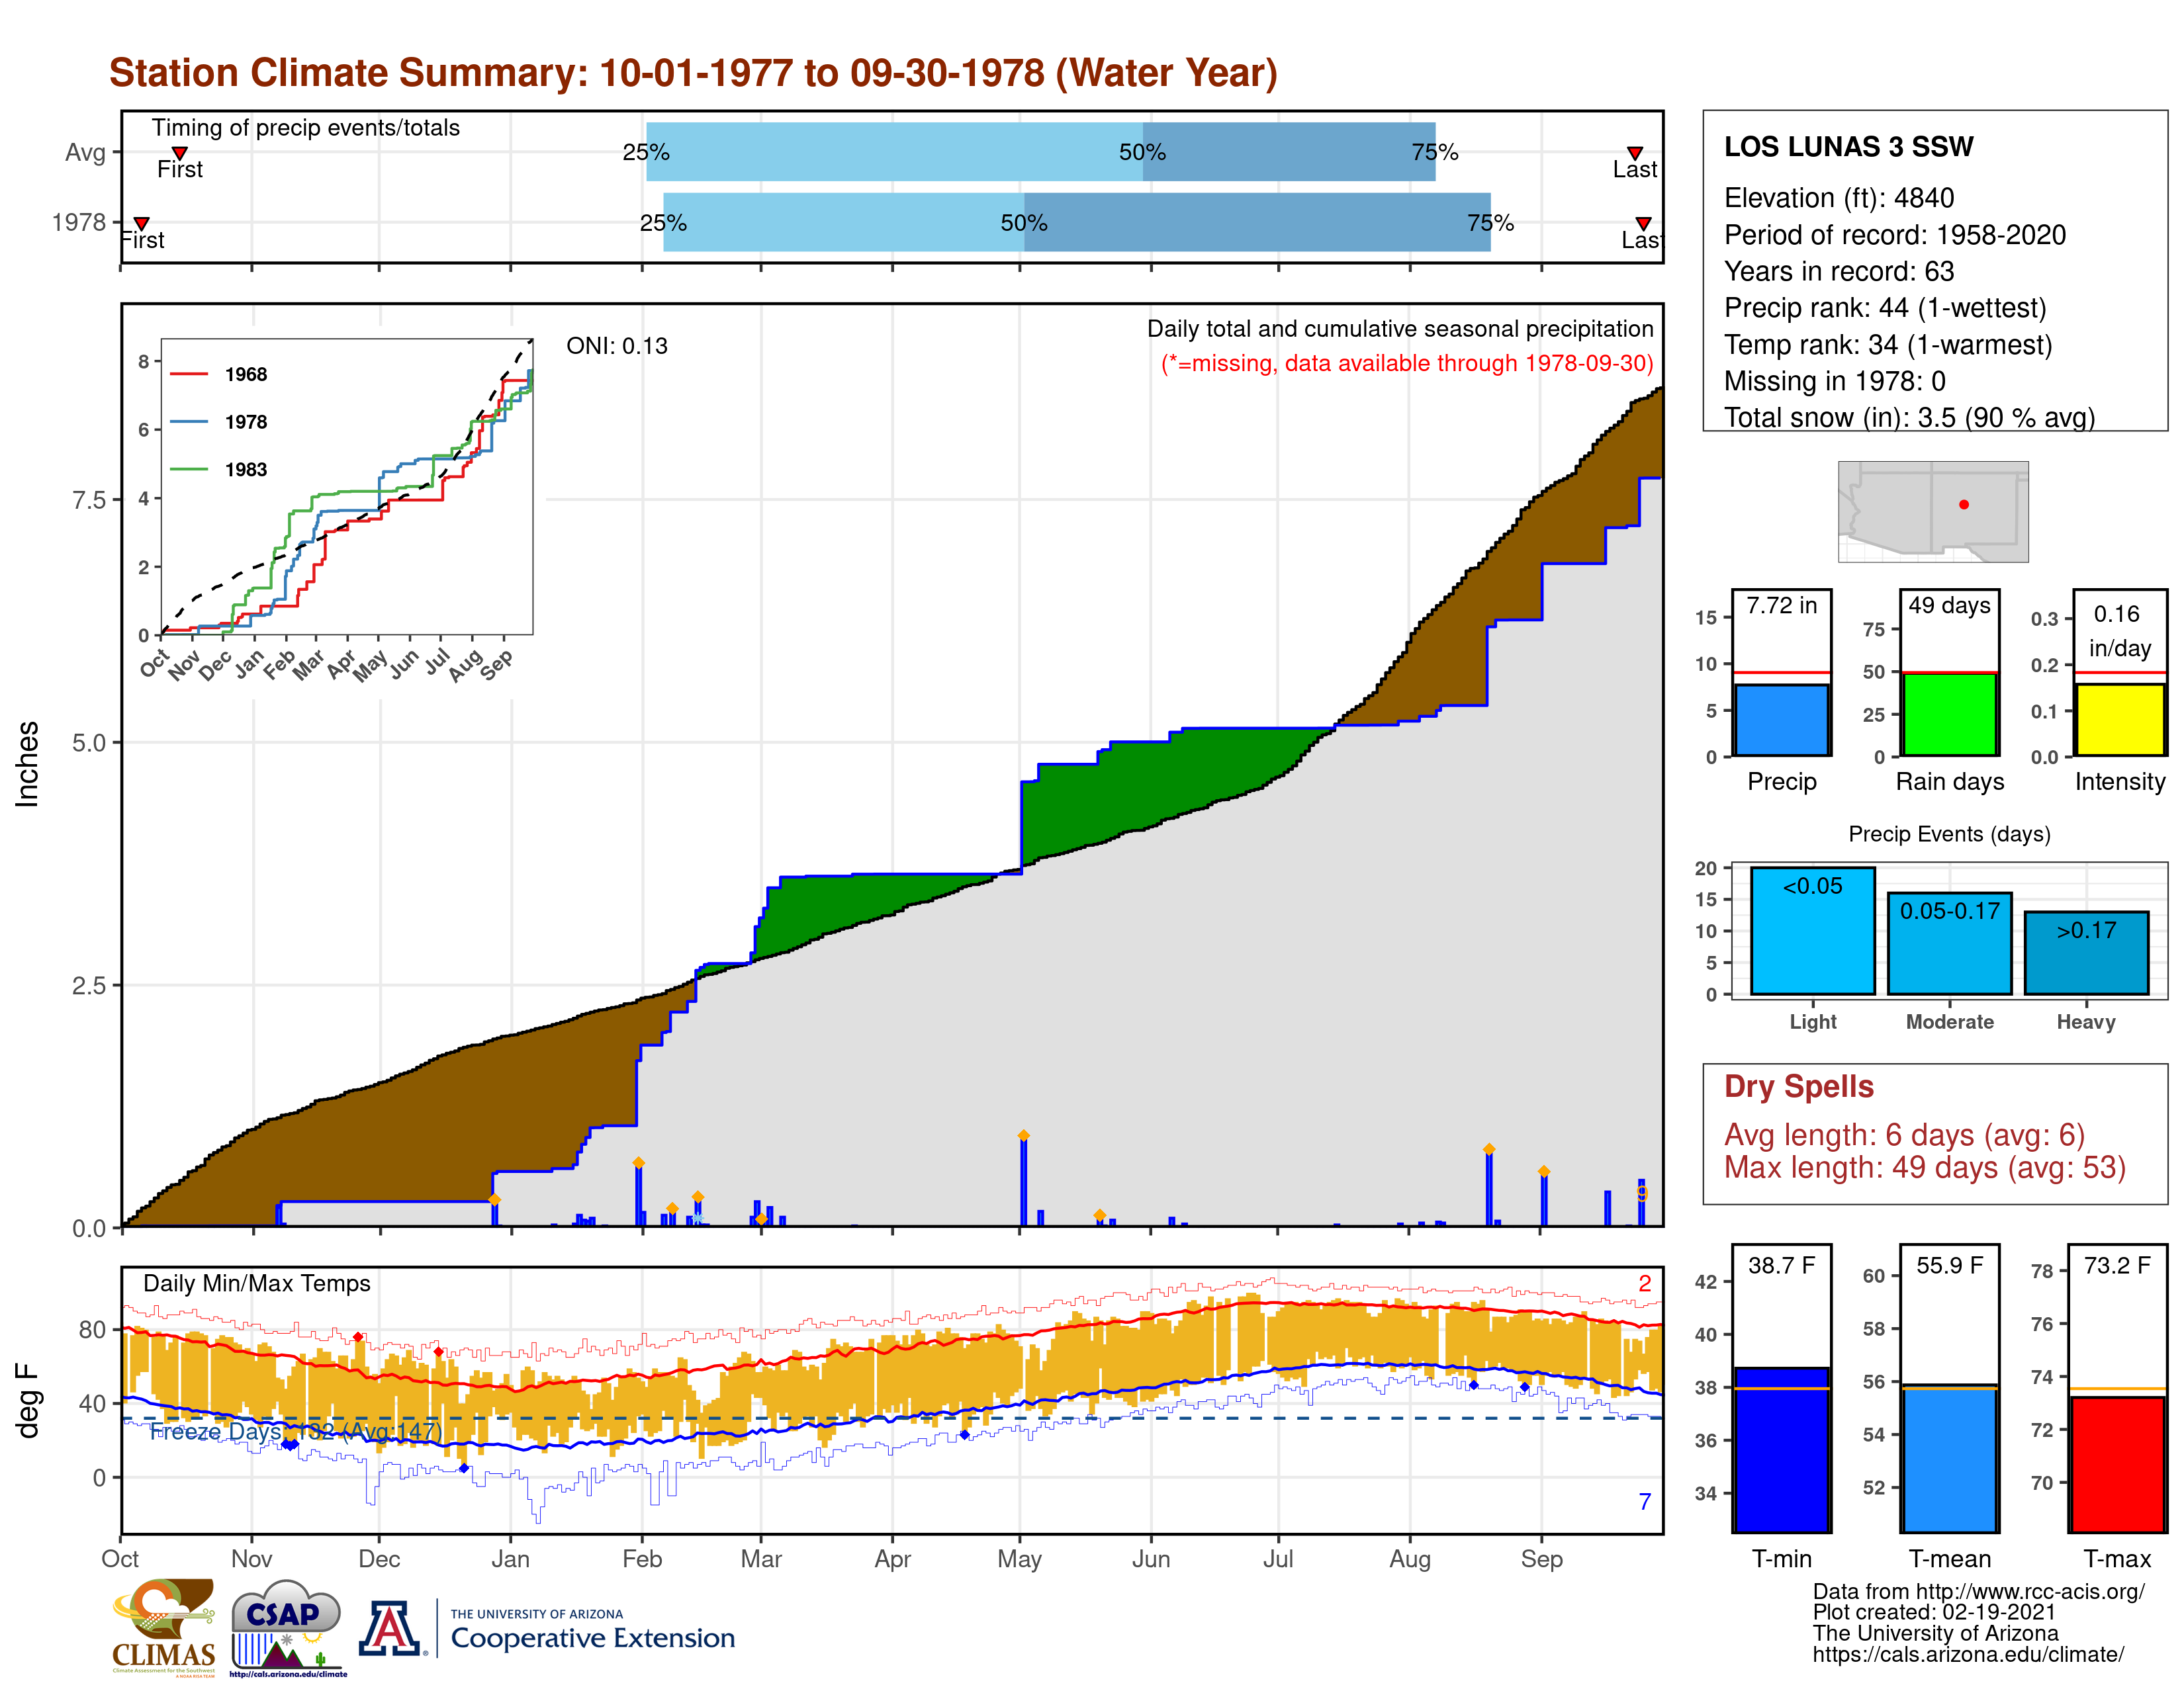Click the orange diamond on the late-December precipitation bar

pos(494,1199)
